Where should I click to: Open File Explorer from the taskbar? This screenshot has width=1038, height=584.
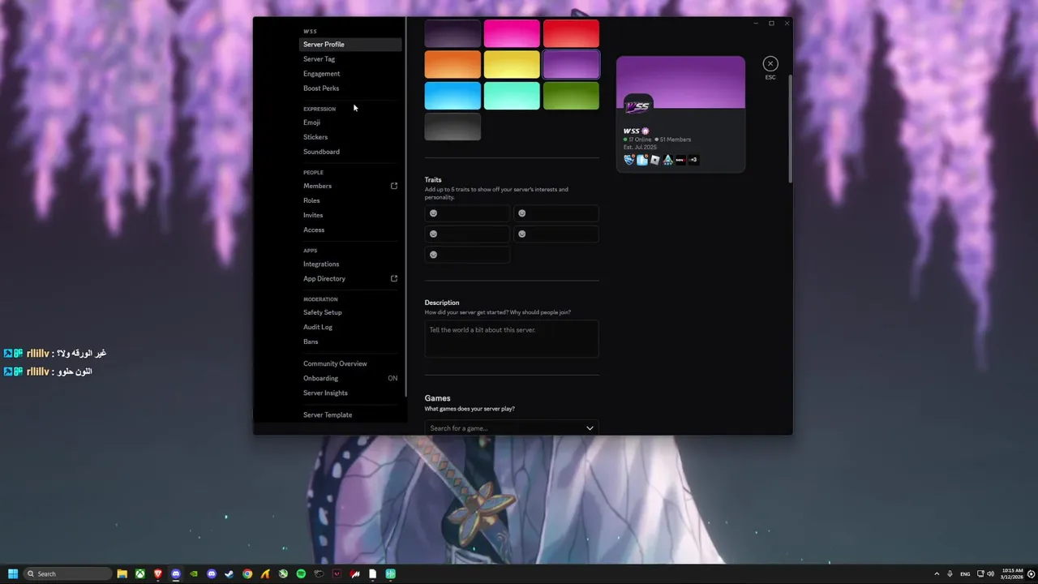pyautogui.click(x=122, y=573)
